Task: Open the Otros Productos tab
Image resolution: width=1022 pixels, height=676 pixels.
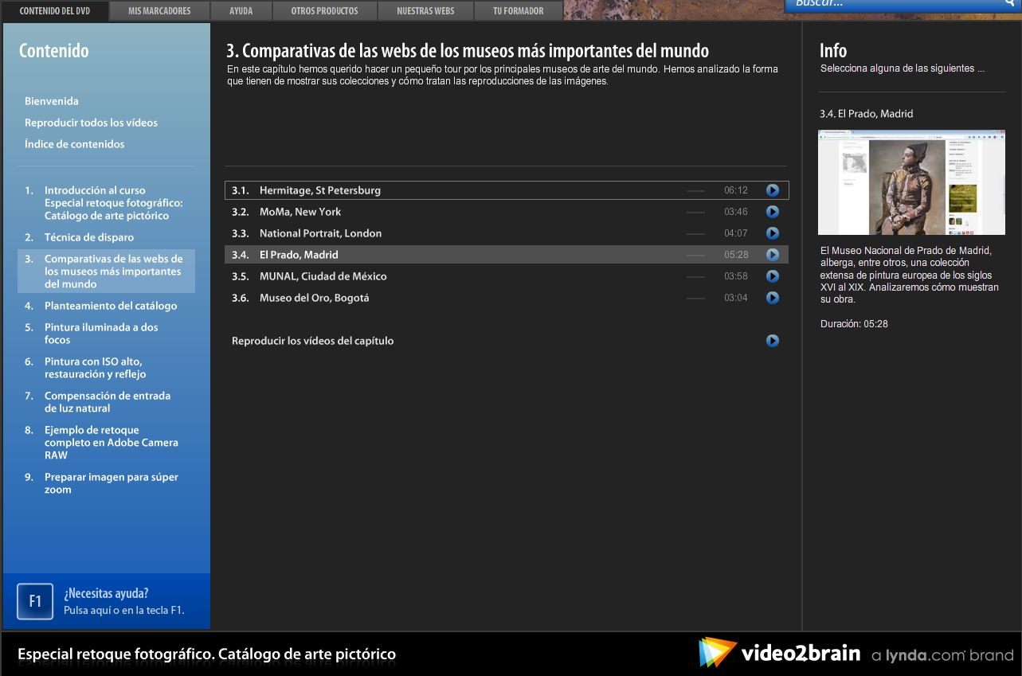Action: [x=324, y=11]
